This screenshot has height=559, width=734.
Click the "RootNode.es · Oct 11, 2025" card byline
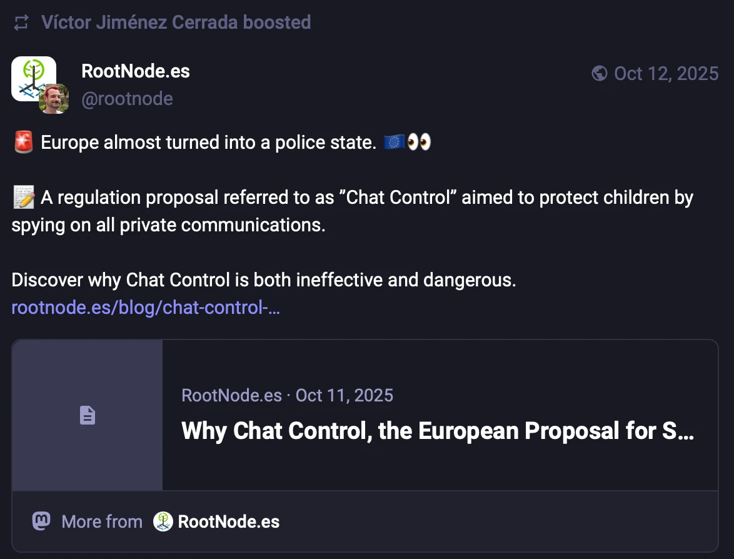click(287, 395)
